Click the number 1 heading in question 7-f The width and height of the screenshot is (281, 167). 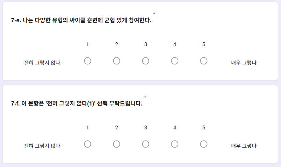point(87,127)
